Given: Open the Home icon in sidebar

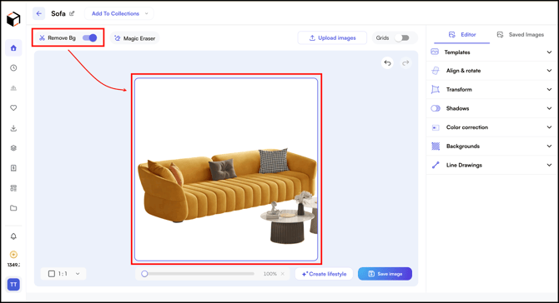Looking at the screenshot, I should click(13, 48).
